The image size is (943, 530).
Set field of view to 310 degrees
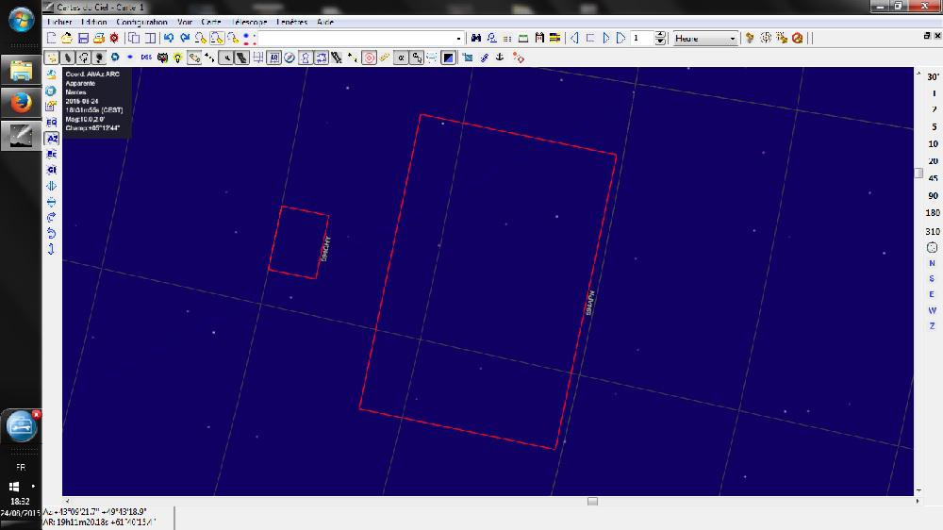pyautogui.click(x=933, y=231)
